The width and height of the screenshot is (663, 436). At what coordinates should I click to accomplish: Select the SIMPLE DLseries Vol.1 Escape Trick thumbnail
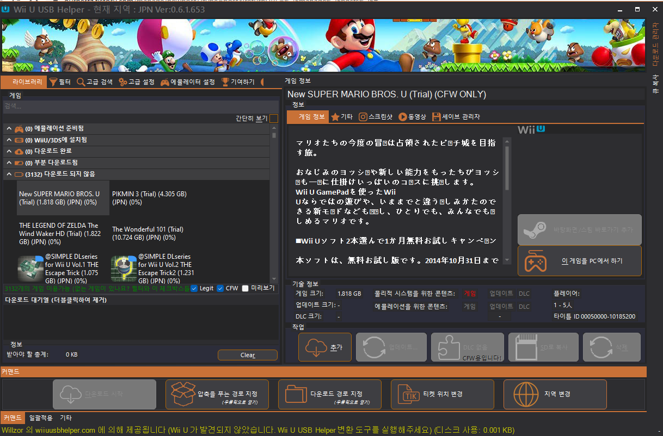30,269
